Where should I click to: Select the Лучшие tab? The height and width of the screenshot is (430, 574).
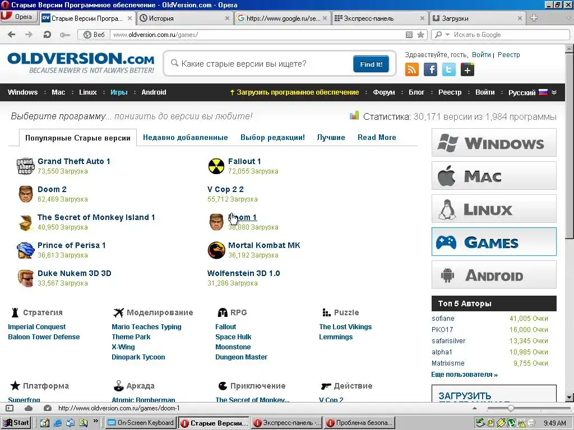pos(331,138)
